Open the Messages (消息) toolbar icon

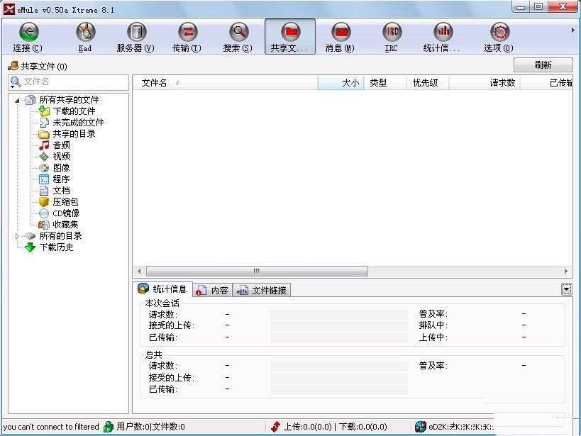(x=340, y=36)
